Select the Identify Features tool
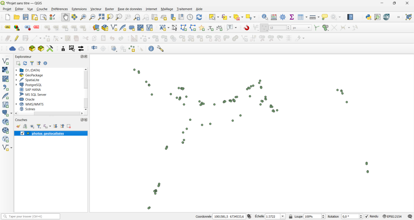This screenshot has height=220, width=414. click(x=264, y=17)
